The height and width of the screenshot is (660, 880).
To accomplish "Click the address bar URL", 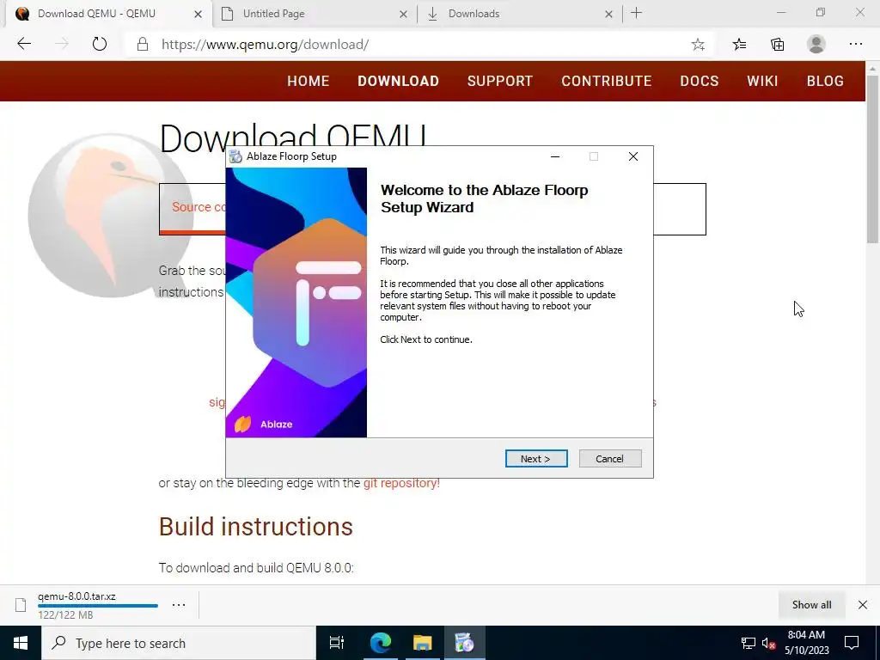I will coord(265,45).
